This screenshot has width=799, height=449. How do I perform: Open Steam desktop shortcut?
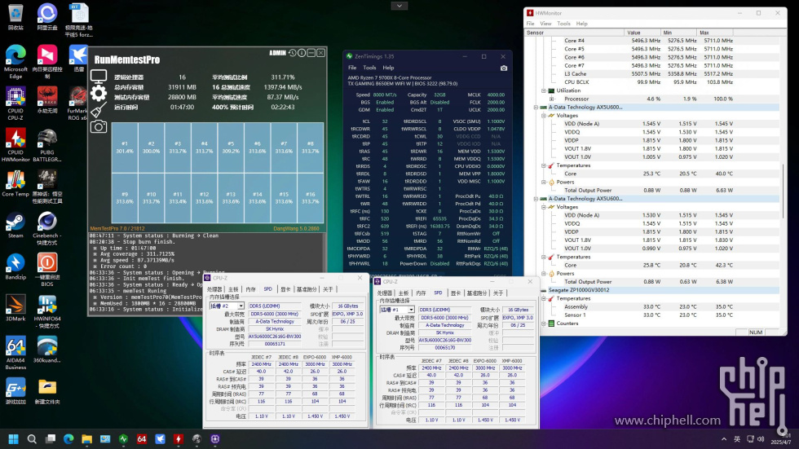(x=15, y=226)
